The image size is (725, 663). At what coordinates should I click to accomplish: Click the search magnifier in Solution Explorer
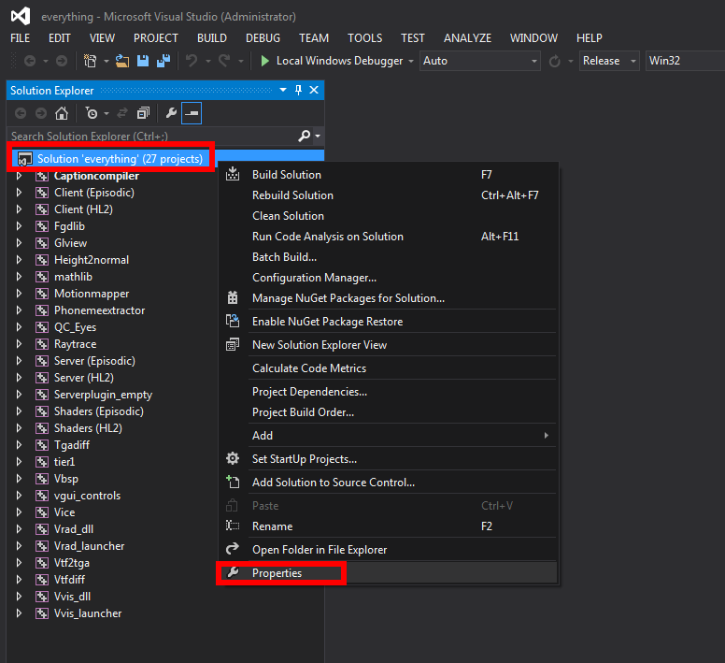(x=305, y=136)
